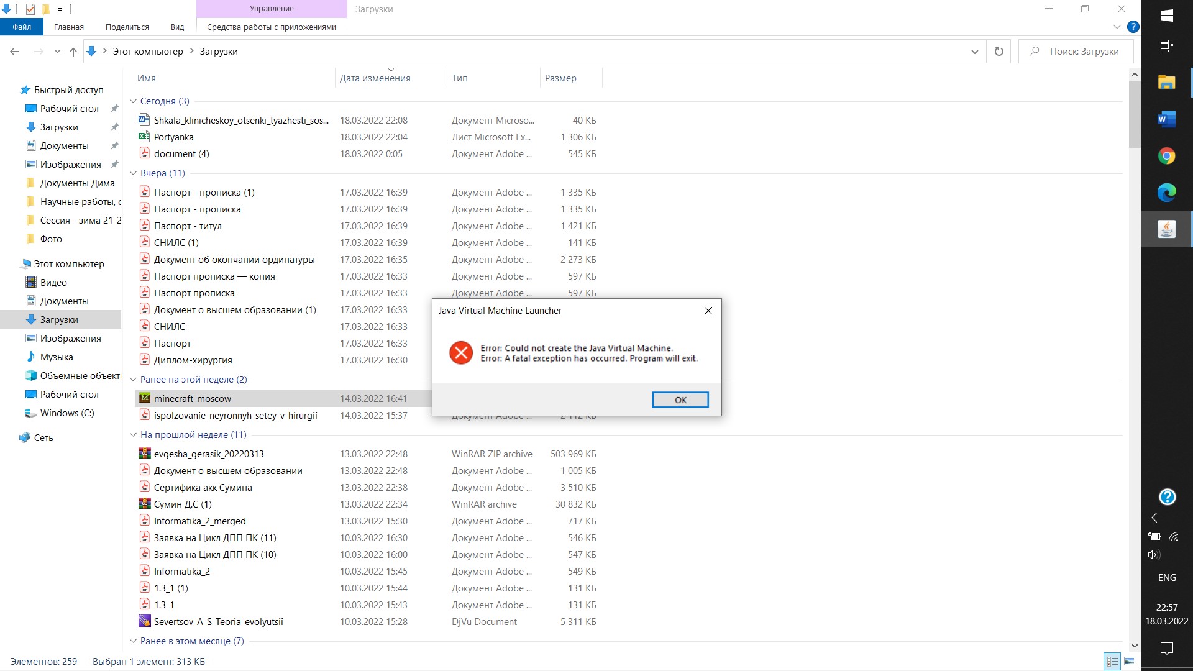Screen dimensions: 1193x671
Task: Collapse the Вчера (11) group
Action: point(133,173)
